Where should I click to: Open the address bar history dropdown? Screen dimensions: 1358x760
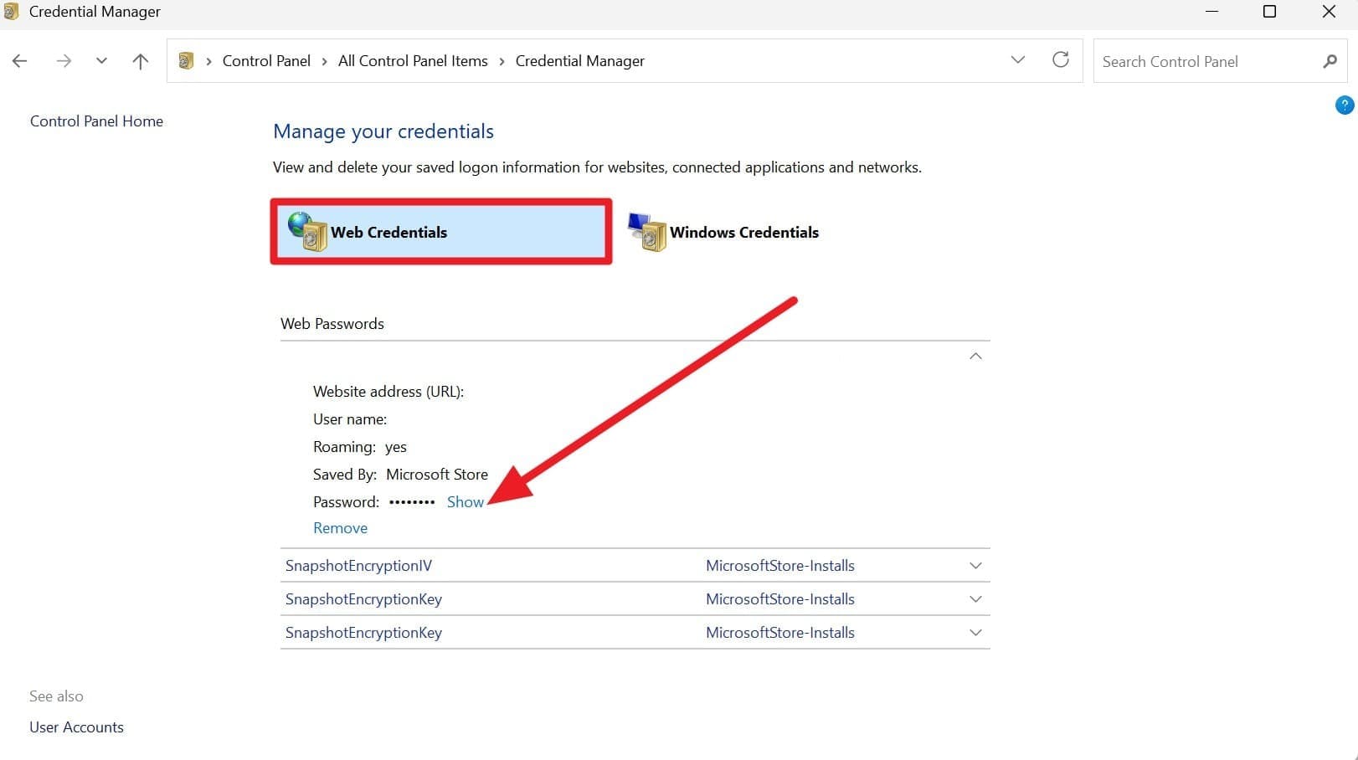[1018, 60]
